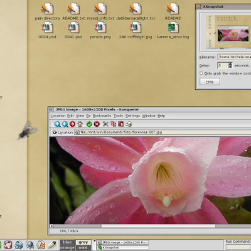This screenshot has width=251, height=251.
Task: Enable Only grab the window checkbox
Action: pyautogui.click(x=201, y=73)
